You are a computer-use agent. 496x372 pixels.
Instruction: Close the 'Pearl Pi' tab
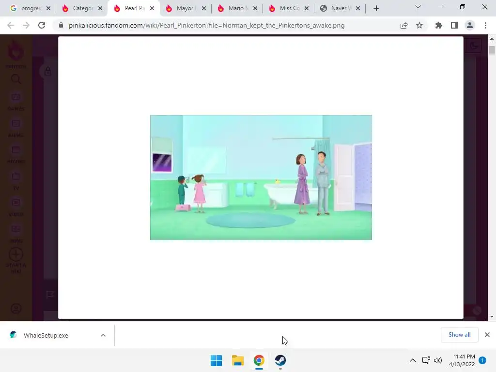(152, 8)
